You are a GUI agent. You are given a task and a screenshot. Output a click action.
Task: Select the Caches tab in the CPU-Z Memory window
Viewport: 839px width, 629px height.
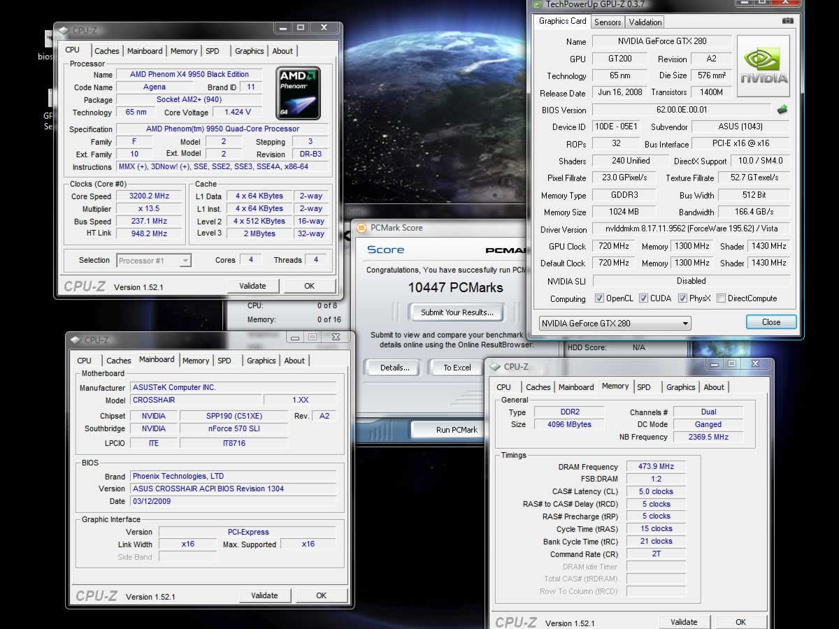tap(538, 387)
